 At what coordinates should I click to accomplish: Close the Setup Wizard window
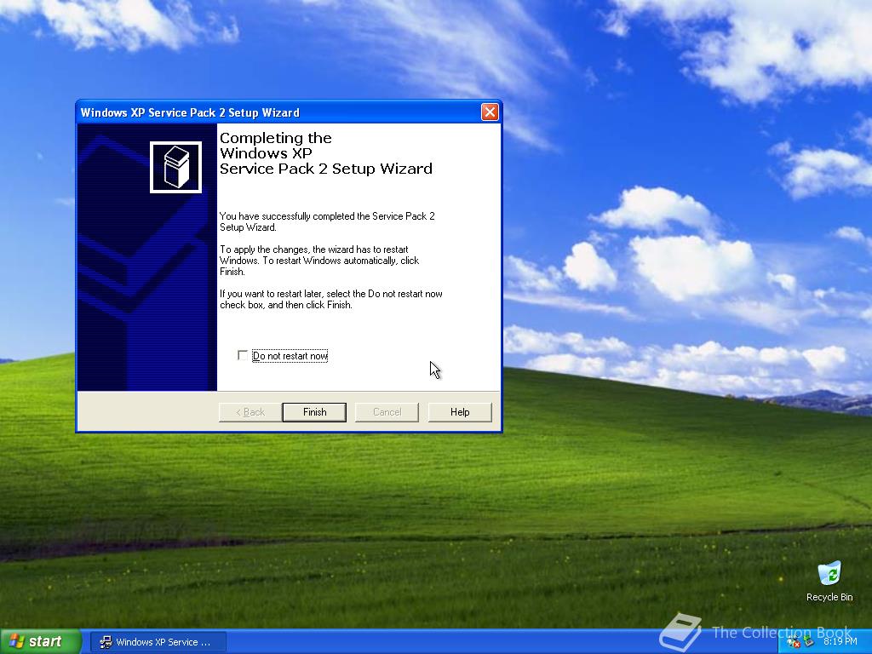(x=490, y=112)
